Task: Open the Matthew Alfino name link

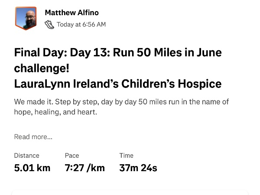Action: point(72,13)
